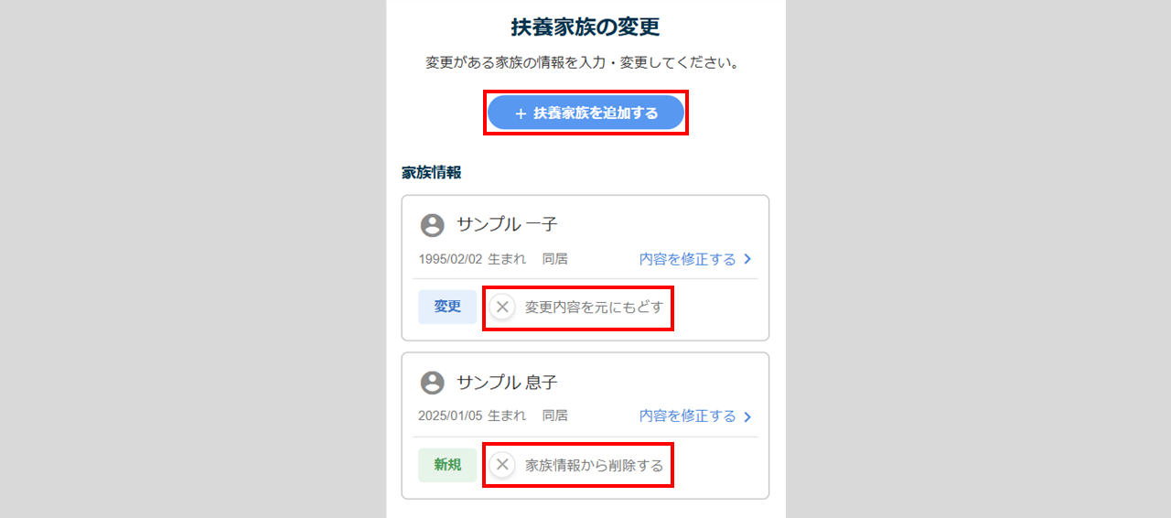This screenshot has width=1171, height=518.
Task: Click the 扶養家族の変更 page title
Action: 585,27
